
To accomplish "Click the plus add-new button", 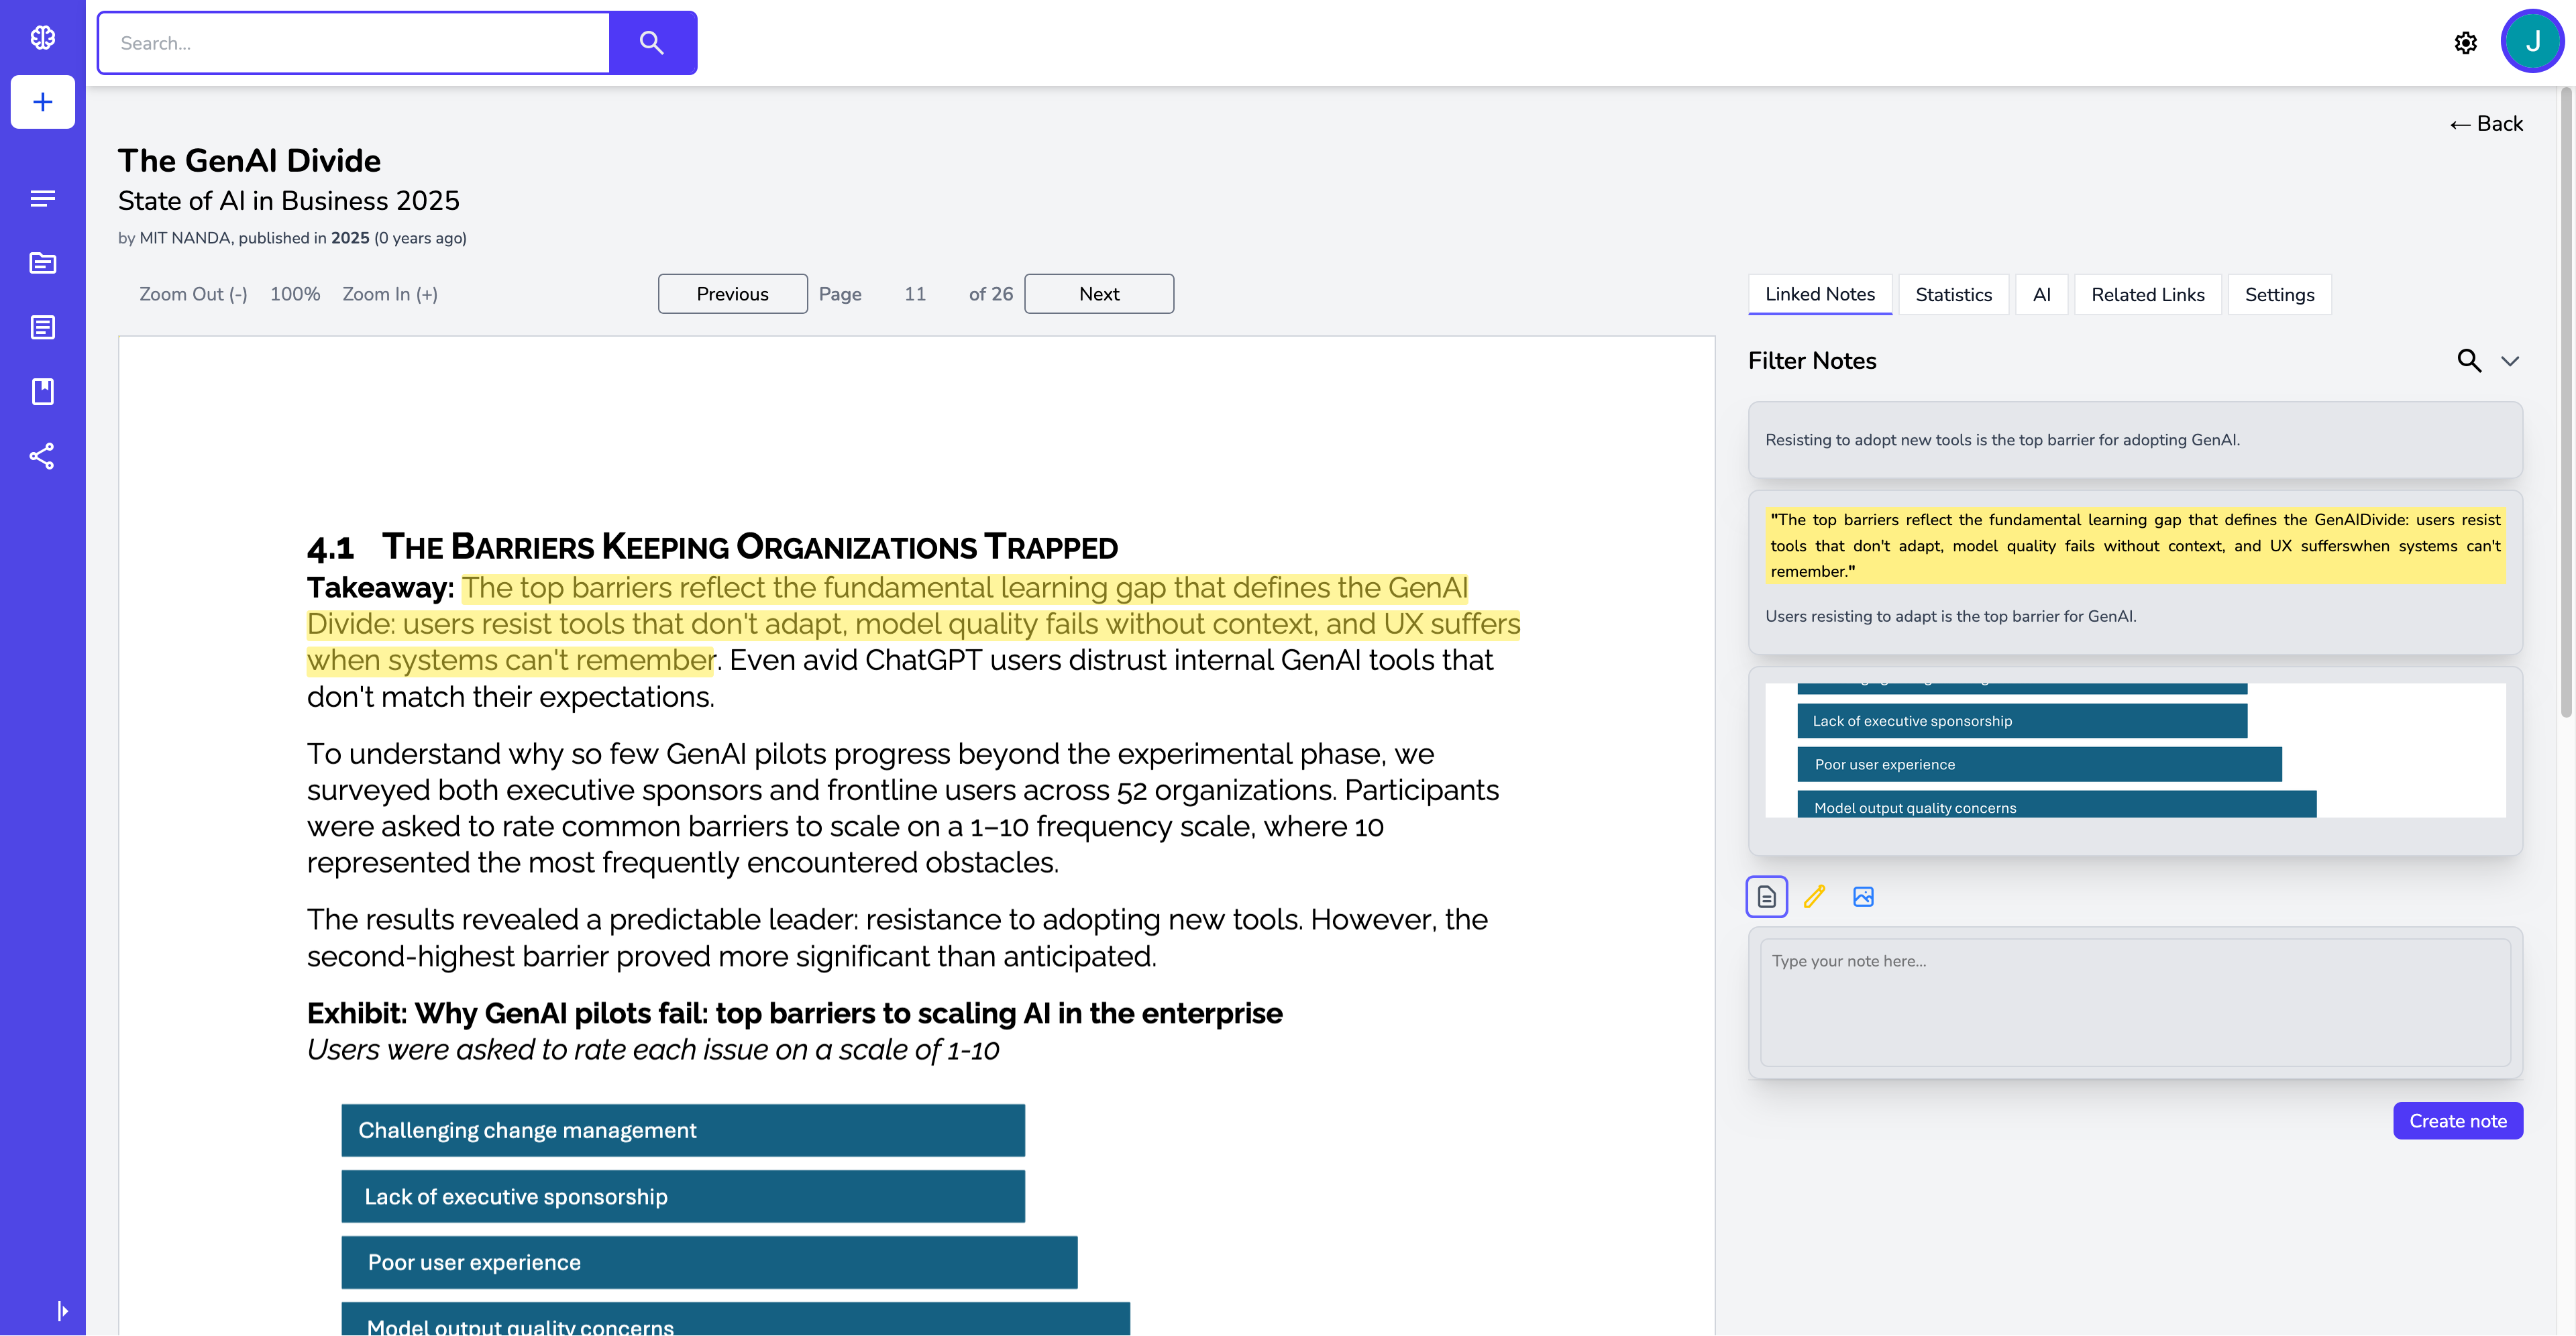I will [x=42, y=102].
